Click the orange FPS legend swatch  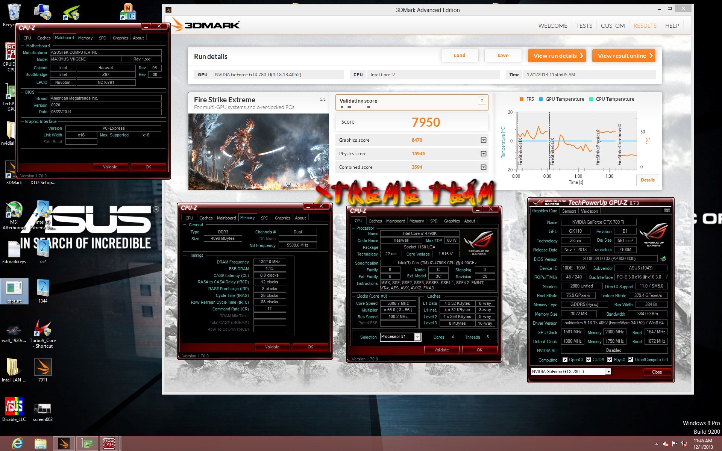(x=522, y=99)
